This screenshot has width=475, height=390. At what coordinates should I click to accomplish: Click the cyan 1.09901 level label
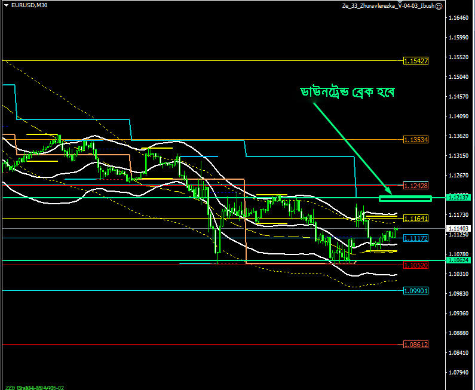click(x=416, y=291)
